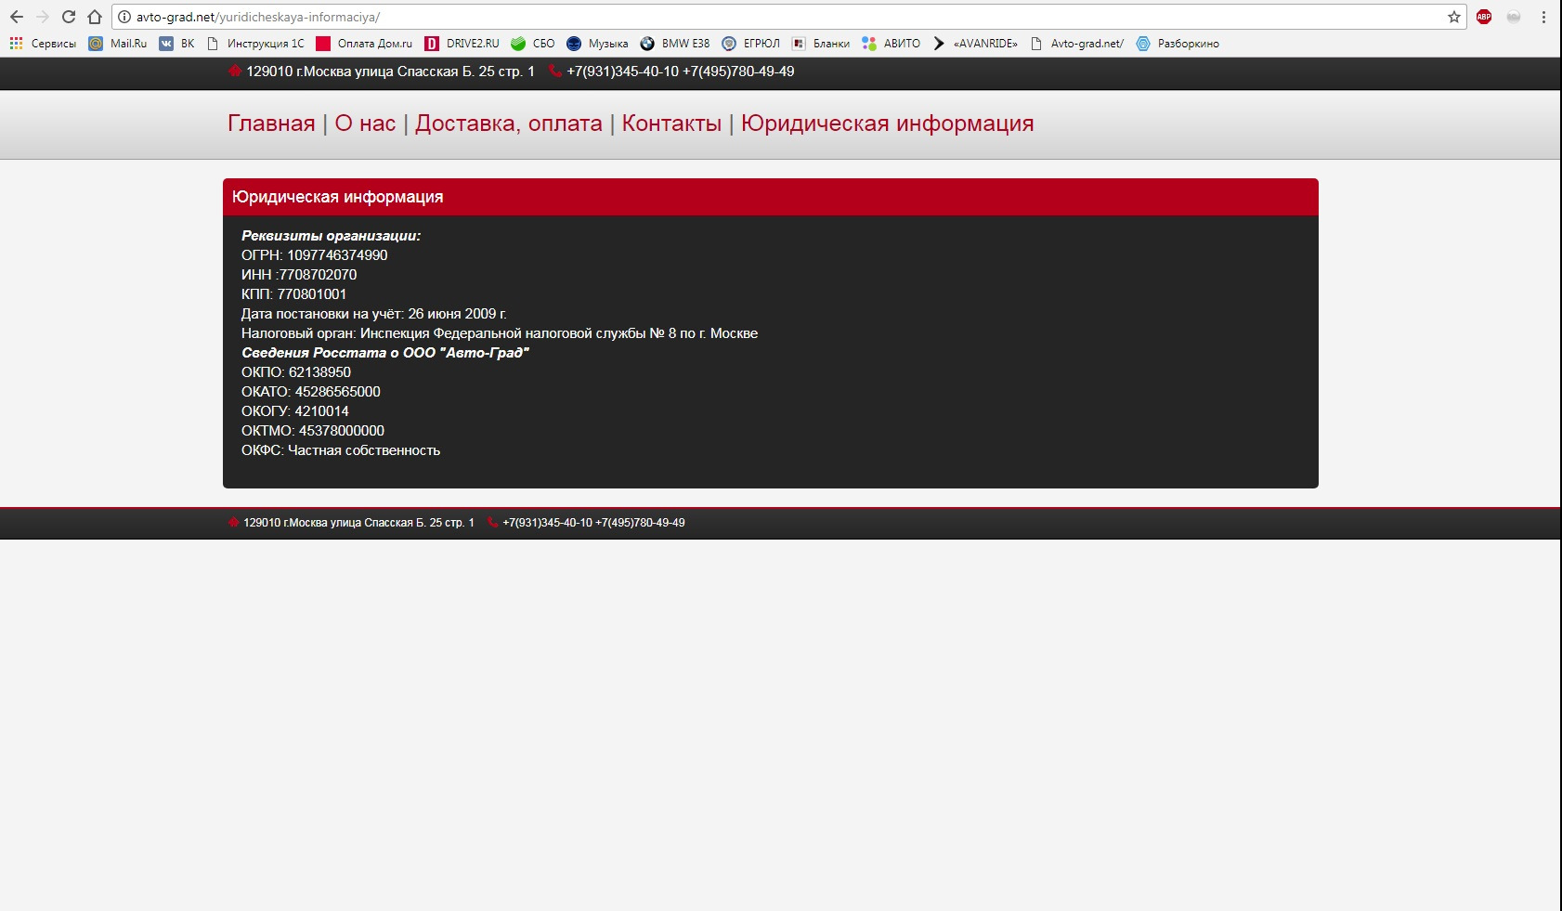Viewport: 1562px width, 911px height.
Task: Open the Бланки bookmark
Action: pos(821,44)
